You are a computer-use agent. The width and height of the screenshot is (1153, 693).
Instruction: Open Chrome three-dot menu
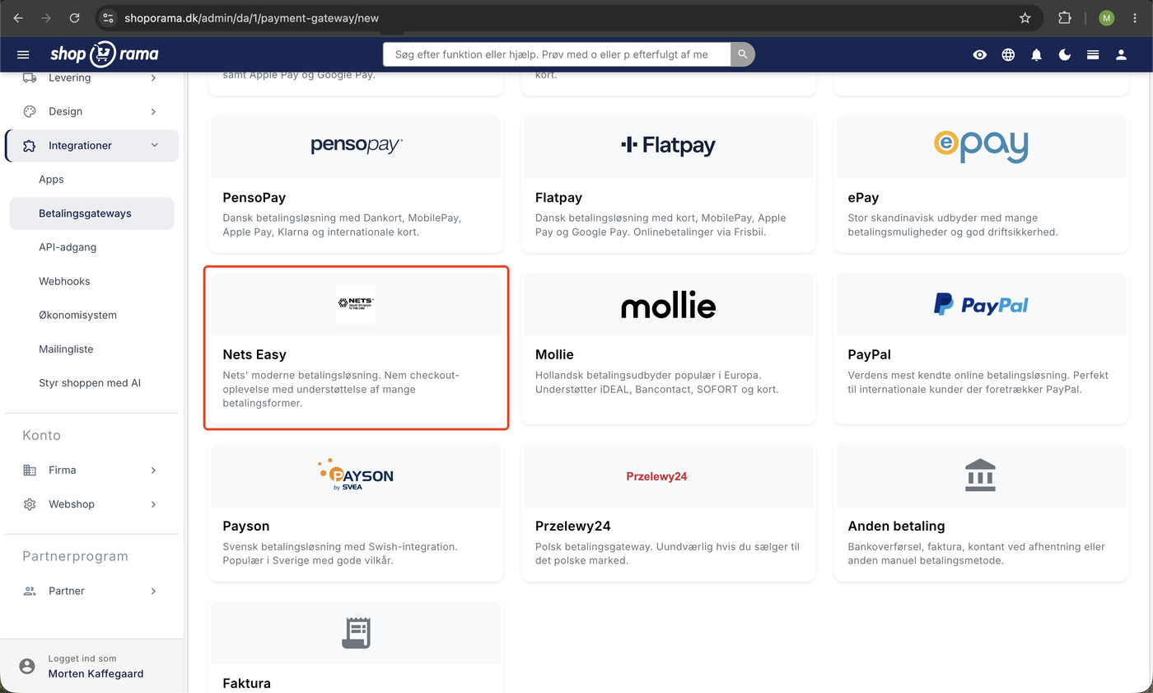[1135, 17]
